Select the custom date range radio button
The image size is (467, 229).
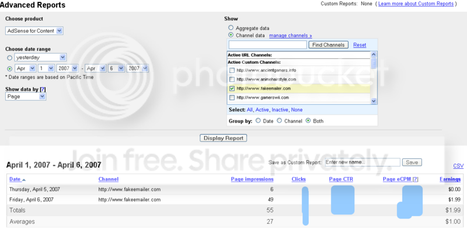[9, 68]
